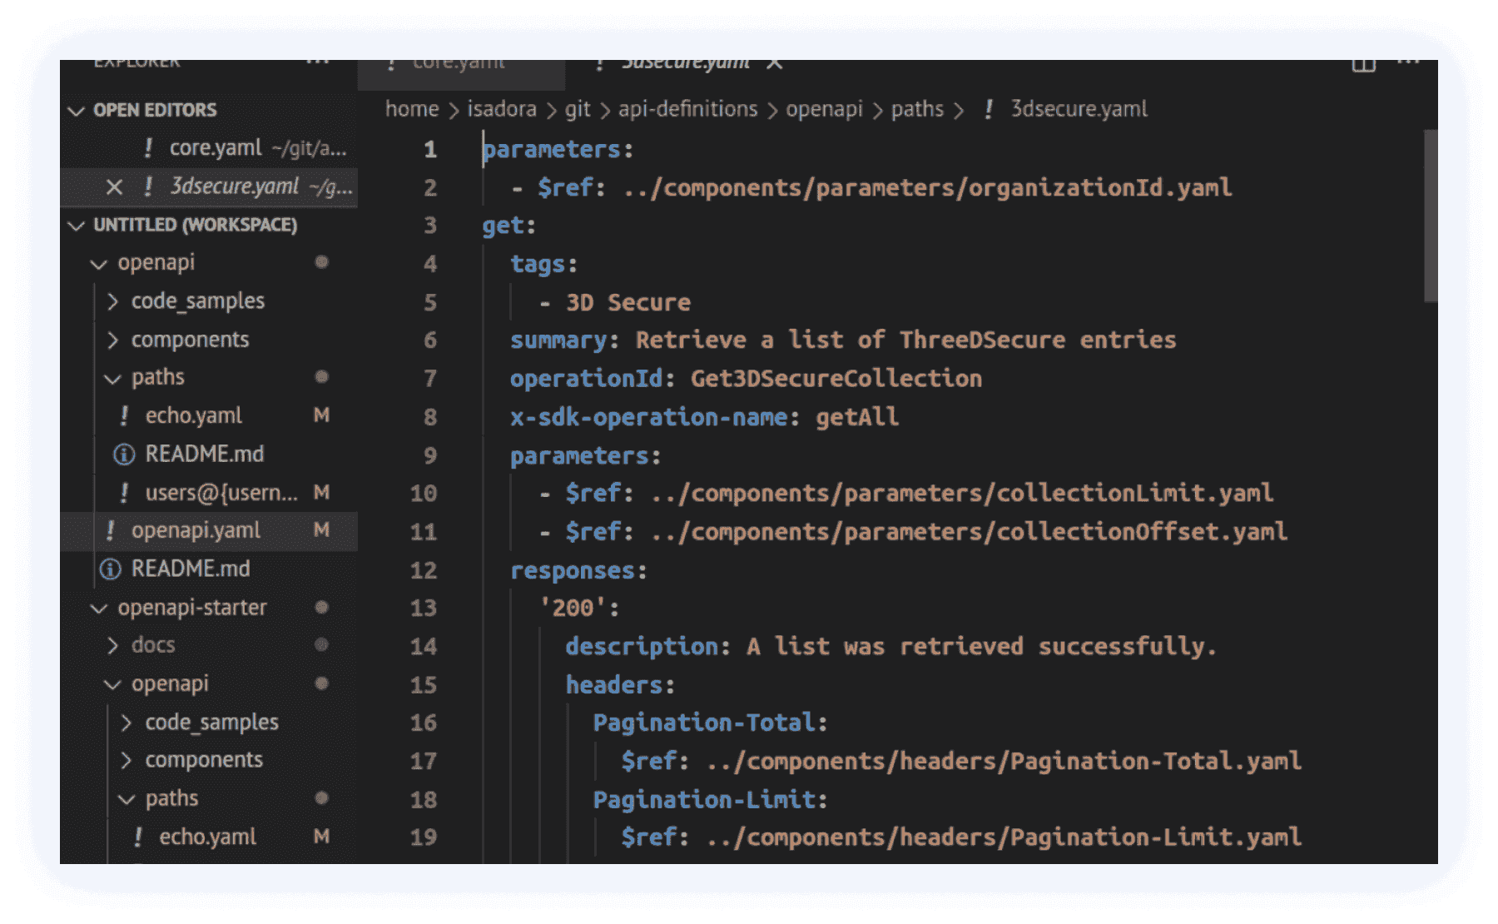This screenshot has height=924, width=1498.
Task: Collapse the Open Editors section
Action: coord(77,111)
